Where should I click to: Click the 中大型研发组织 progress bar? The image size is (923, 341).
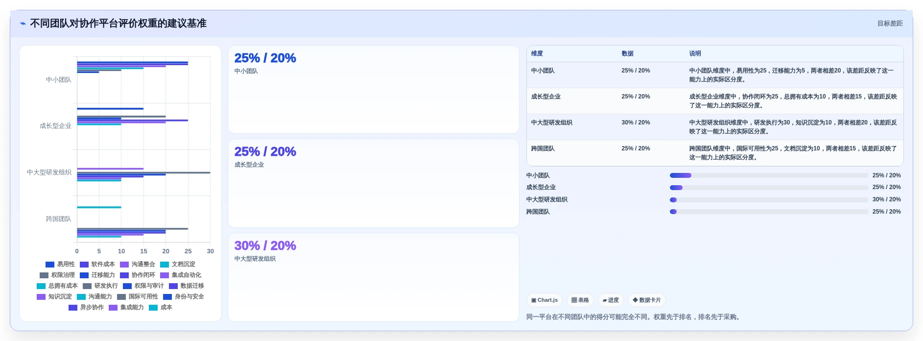coord(769,200)
